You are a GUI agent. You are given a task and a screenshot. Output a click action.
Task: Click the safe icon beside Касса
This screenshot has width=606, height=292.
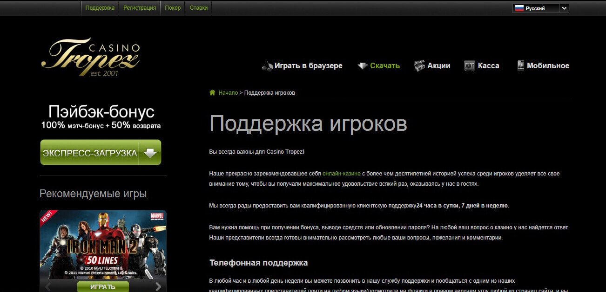[470, 66]
